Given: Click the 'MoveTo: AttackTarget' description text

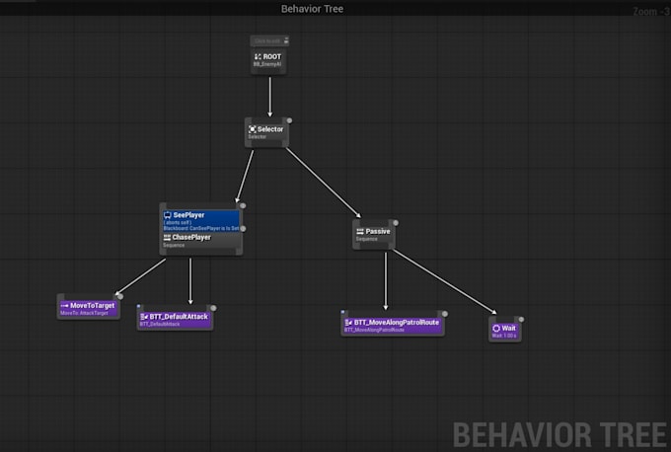Looking at the screenshot, I should (x=84, y=313).
